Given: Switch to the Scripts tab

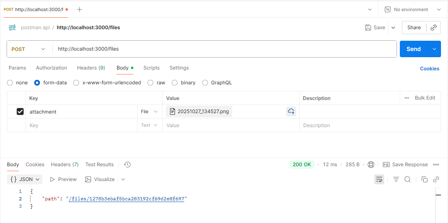Looking at the screenshot, I should tap(152, 68).
